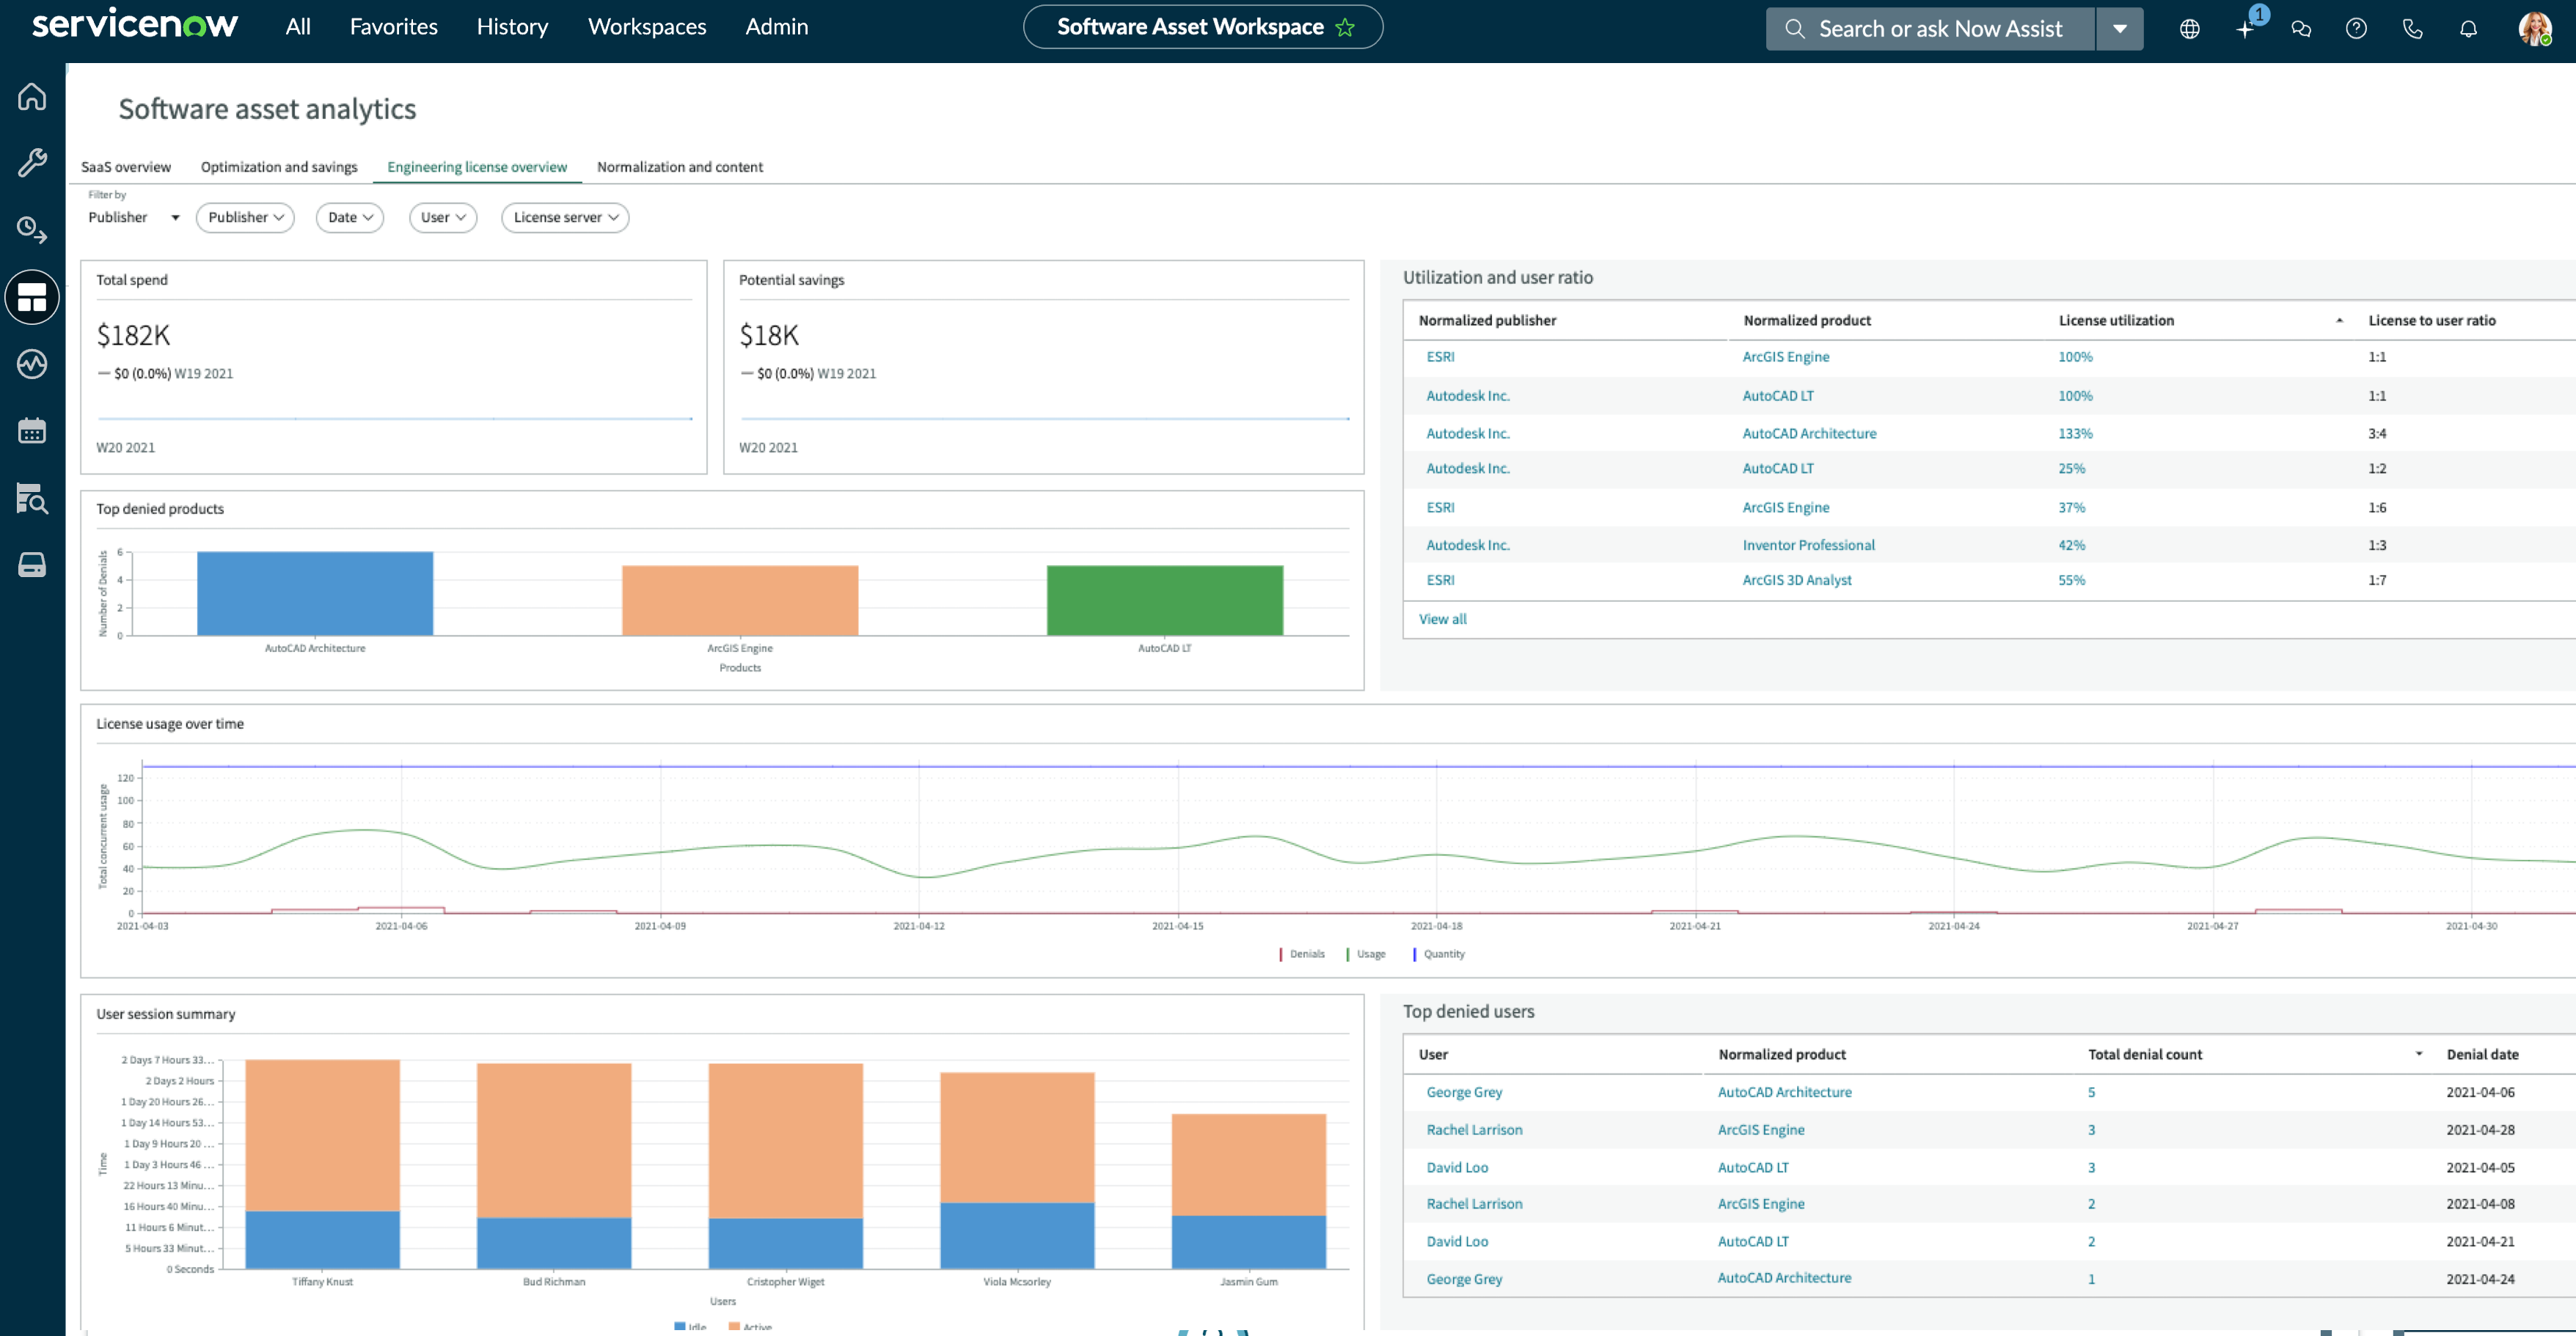Screen dimensions: 2576x1336
Task: Click View all under utilization table
Action: [x=1442, y=619]
